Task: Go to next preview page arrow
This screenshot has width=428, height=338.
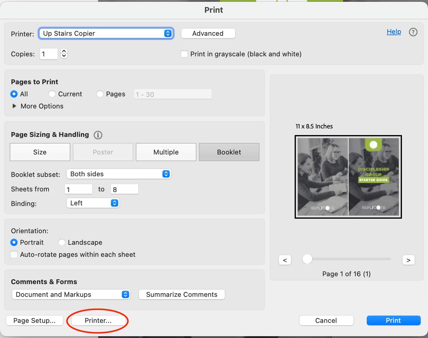Action: click(x=409, y=260)
